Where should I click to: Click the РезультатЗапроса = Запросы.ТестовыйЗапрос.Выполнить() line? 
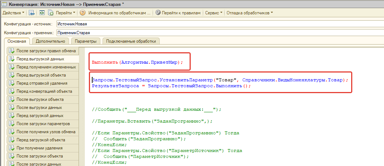[x=172, y=86]
